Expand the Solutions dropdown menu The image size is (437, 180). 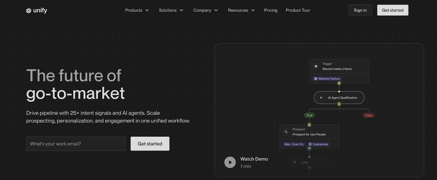pos(171,10)
